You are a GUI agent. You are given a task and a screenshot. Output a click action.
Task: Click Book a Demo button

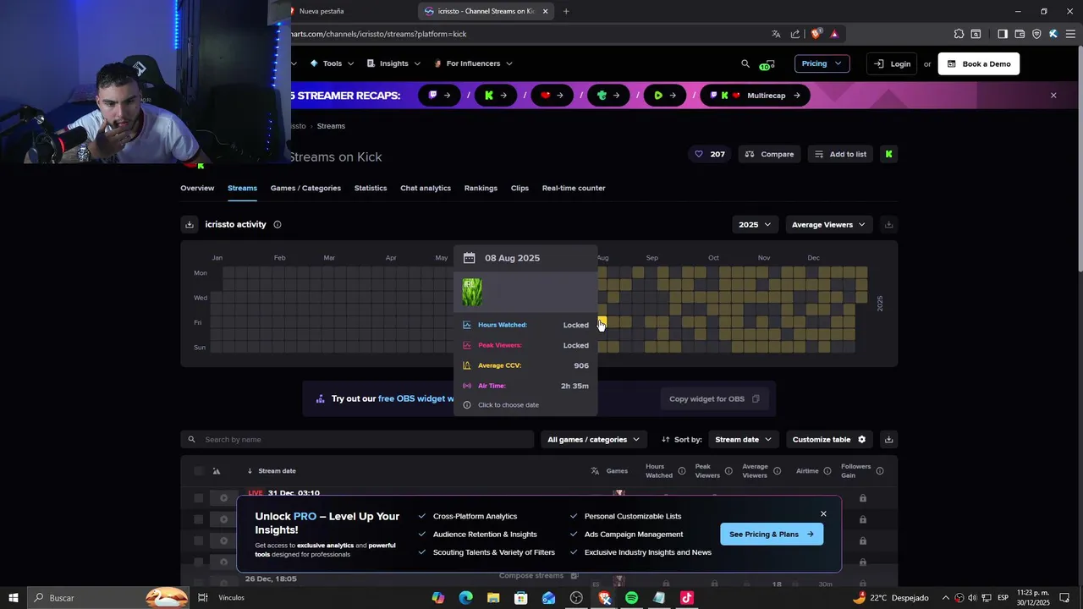pyautogui.click(x=979, y=63)
